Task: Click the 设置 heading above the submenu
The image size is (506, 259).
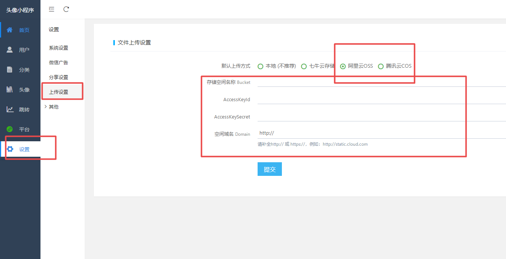Action: [54, 29]
